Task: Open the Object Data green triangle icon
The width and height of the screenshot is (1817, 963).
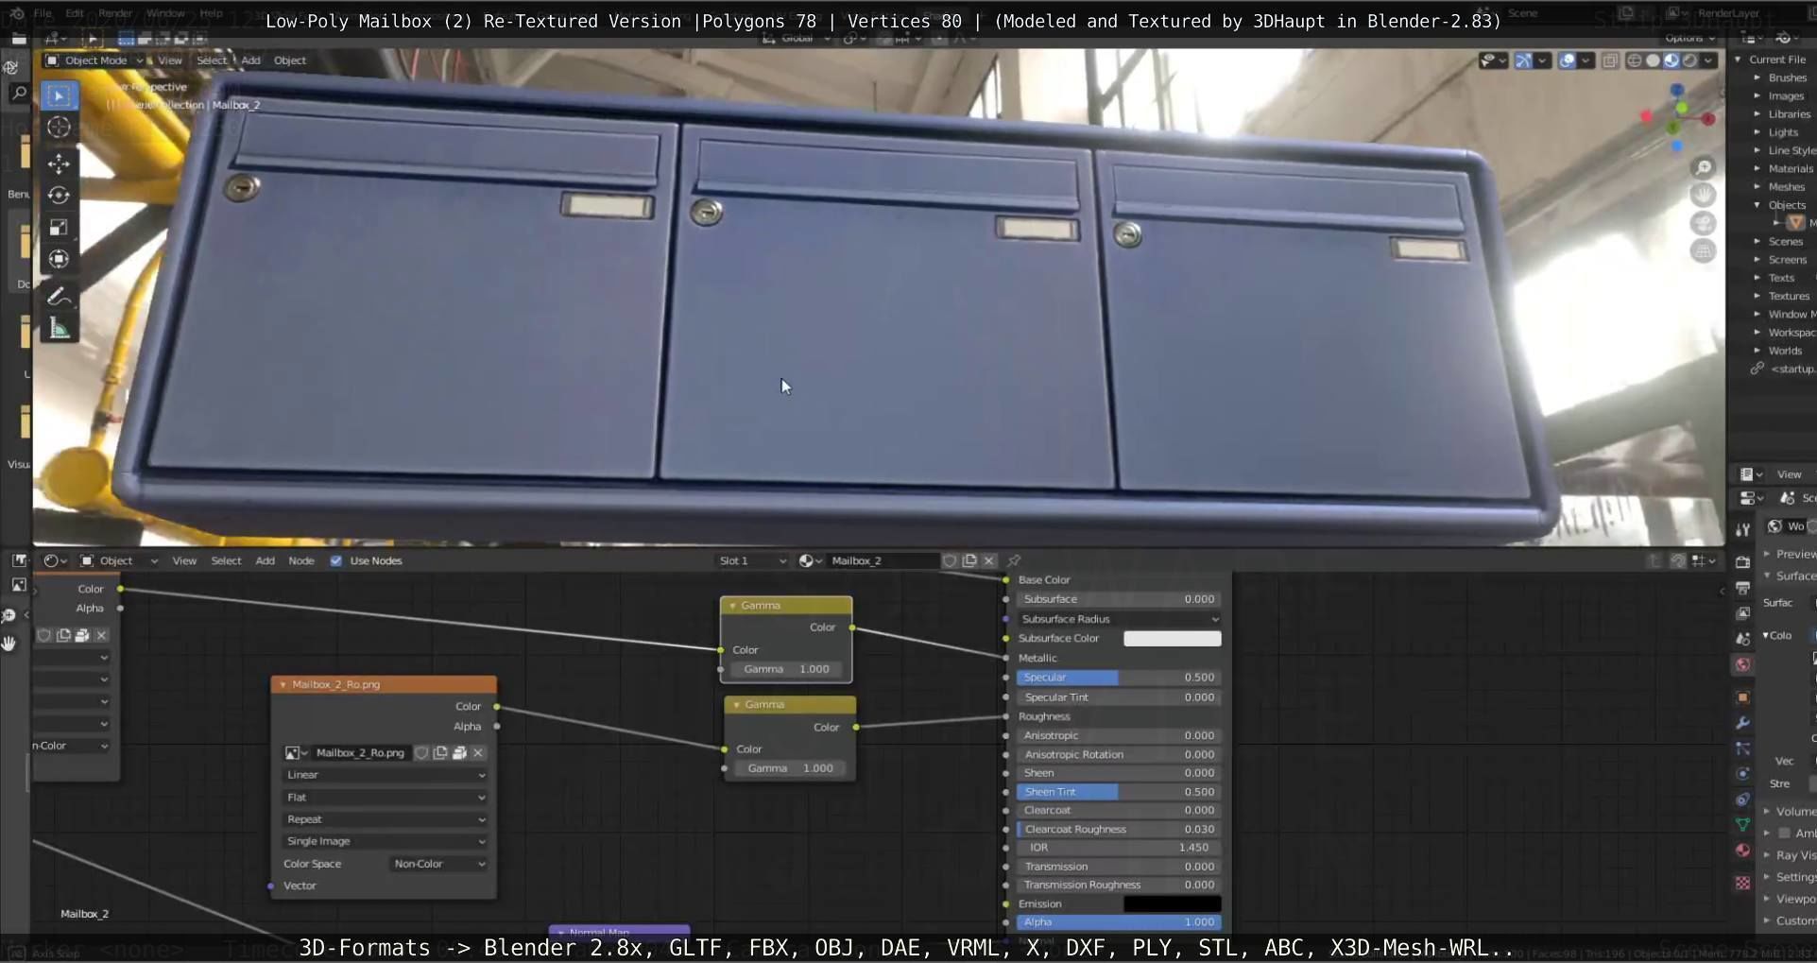Action: point(1743,825)
